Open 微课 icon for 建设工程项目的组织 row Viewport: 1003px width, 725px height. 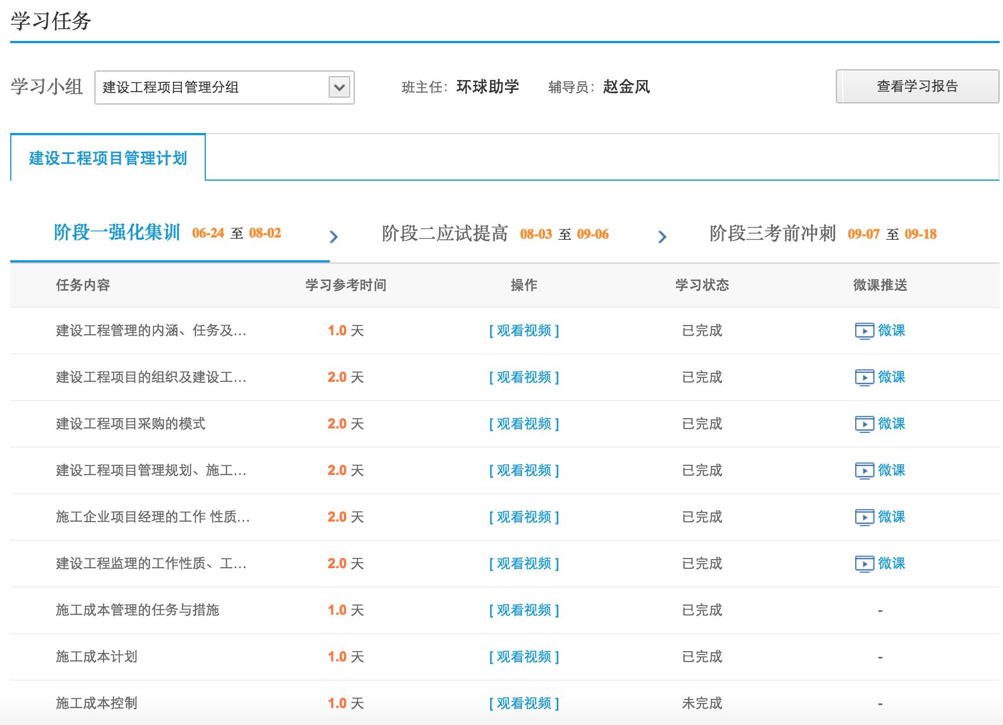pos(864,377)
